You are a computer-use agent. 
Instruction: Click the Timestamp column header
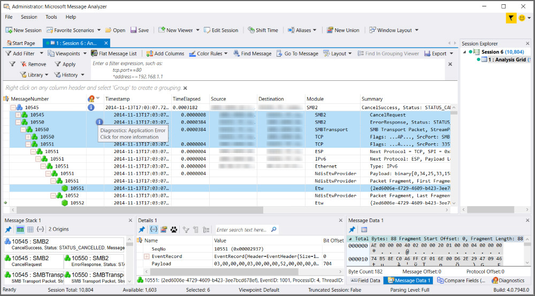(x=137, y=98)
